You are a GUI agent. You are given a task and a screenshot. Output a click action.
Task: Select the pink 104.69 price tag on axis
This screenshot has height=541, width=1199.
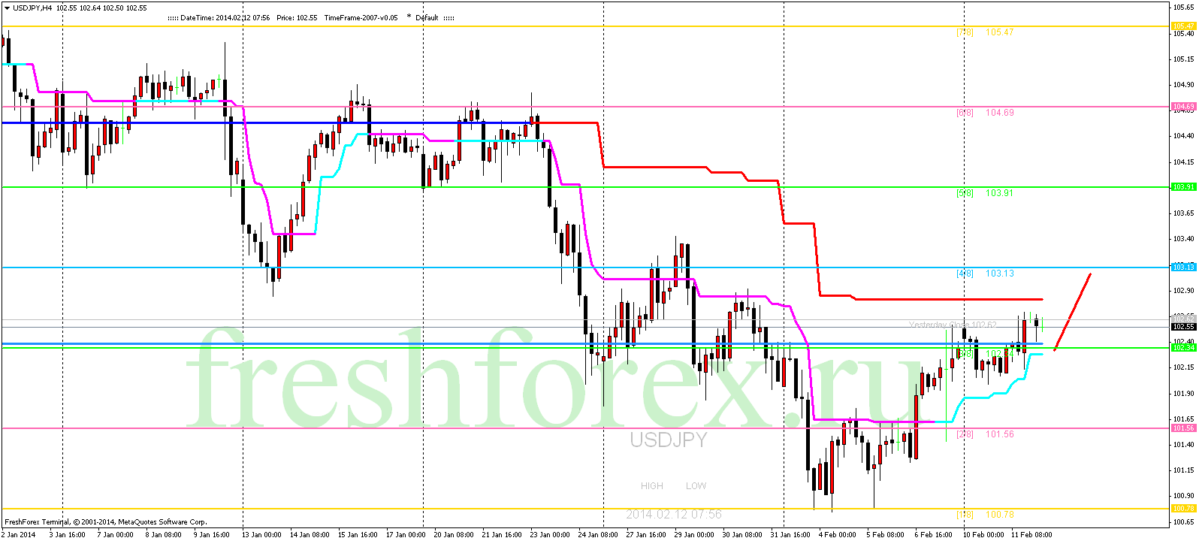(1184, 107)
